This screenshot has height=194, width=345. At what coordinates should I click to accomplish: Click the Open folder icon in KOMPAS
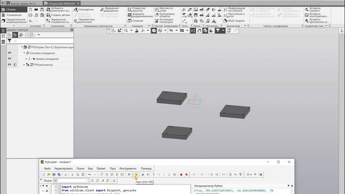pyautogui.click(x=36, y=10)
